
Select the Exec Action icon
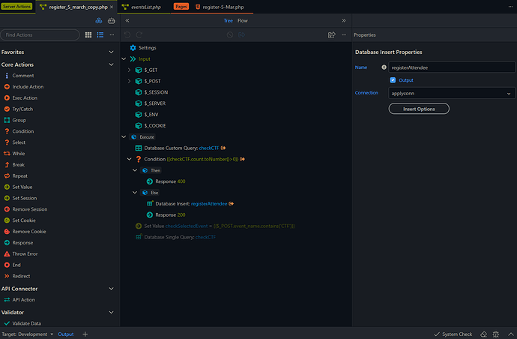pyautogui.click(x=7, y=98)
